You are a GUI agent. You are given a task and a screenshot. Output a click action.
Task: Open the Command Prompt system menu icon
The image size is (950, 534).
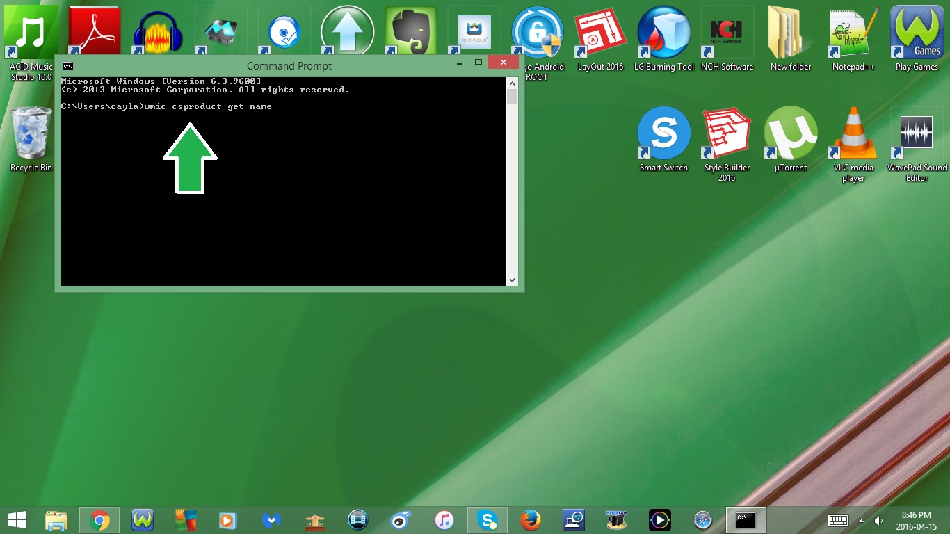coord(68,66)
